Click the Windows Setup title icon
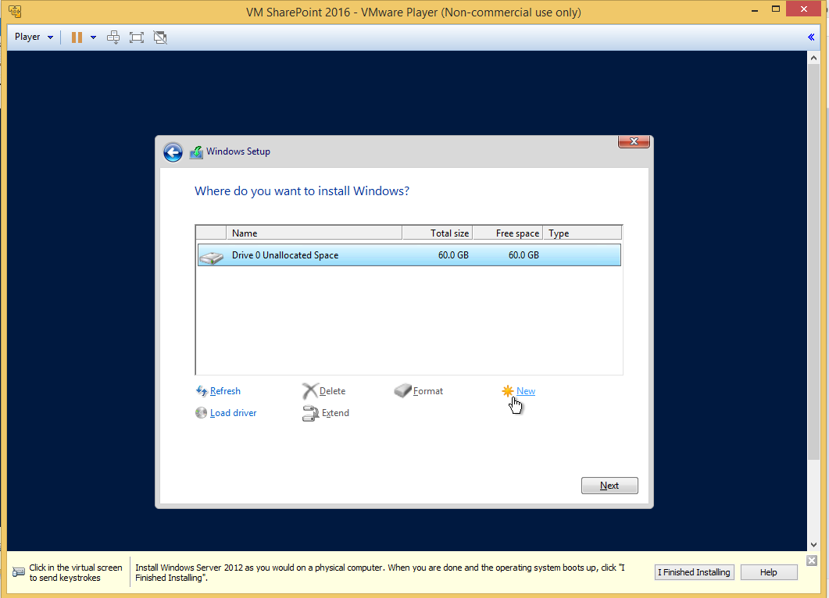The height and width of the screenshot is (598, 829). coord(196,152)
